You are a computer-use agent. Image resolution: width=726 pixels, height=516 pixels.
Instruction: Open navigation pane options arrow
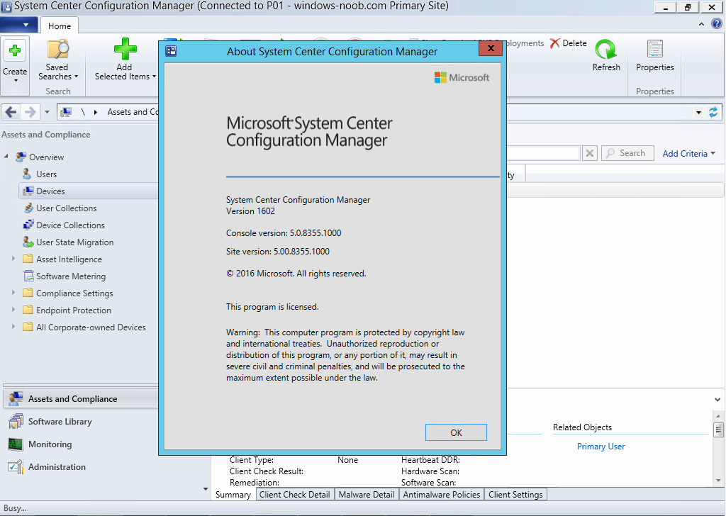[x=206, y=488]
